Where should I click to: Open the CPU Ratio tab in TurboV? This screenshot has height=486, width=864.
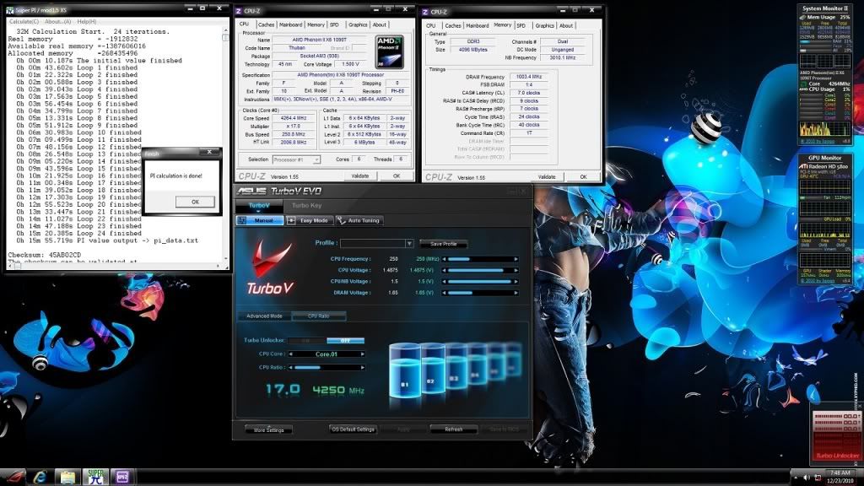(318, 316)
